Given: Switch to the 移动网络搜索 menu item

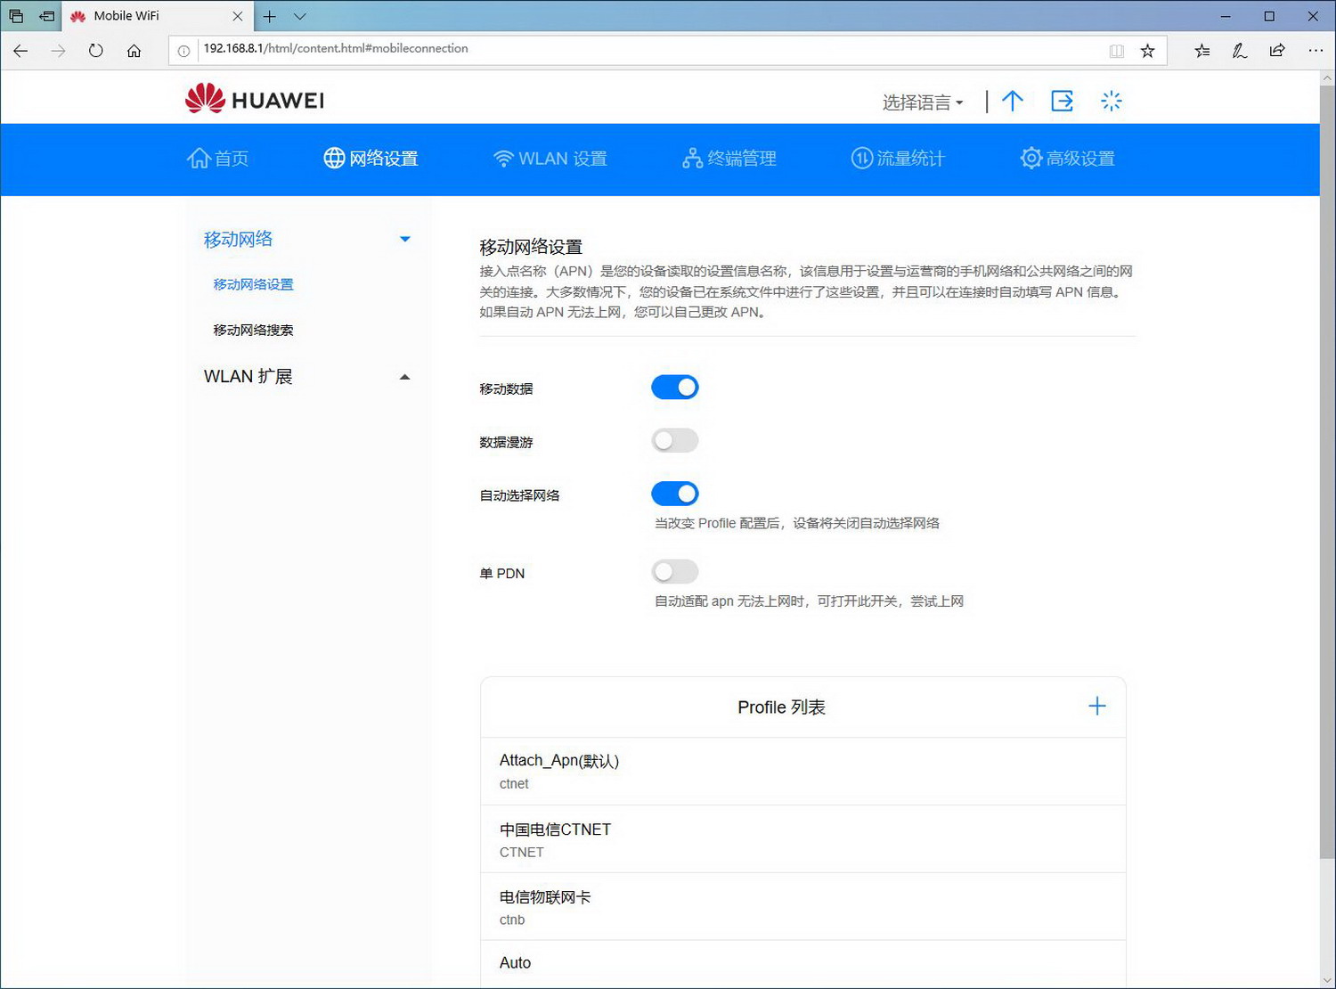Looking at the screenshot, I should [x=253, y=330].
